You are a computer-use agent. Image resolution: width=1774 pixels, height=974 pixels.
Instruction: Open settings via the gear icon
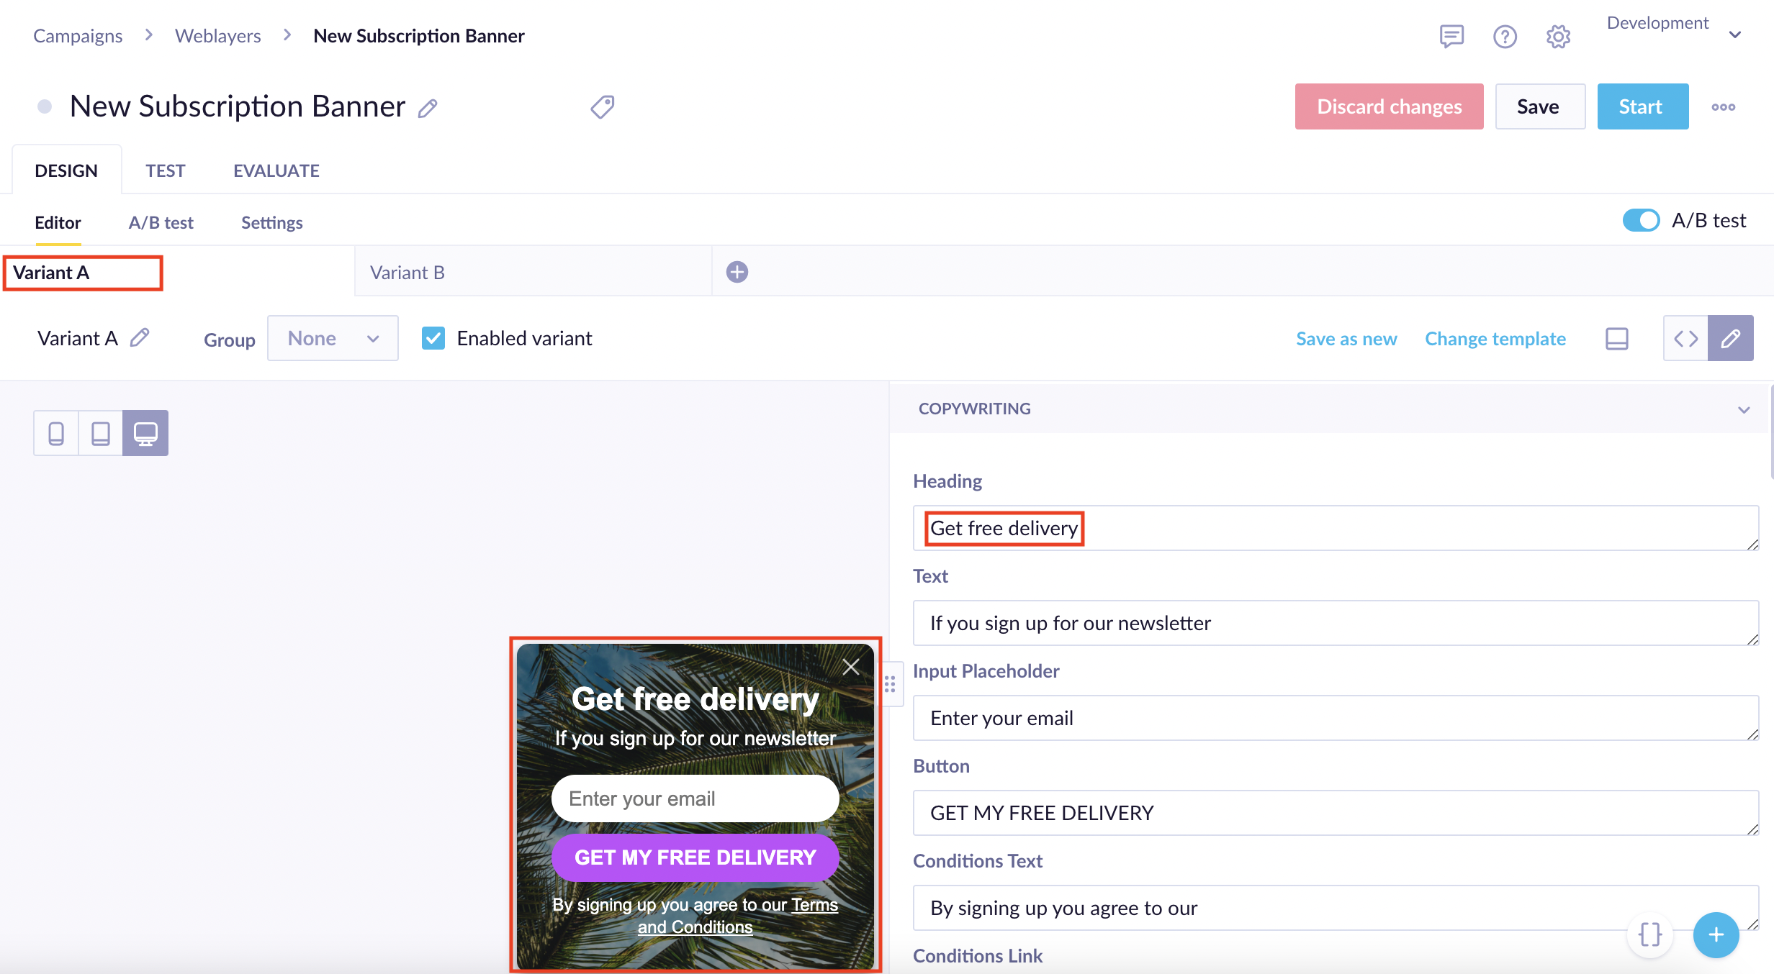(1559, 36)
